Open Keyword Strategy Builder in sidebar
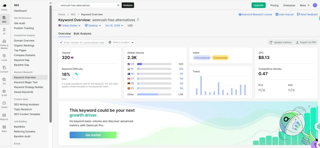Screen dimensions: 320x148 click(29, 87)
